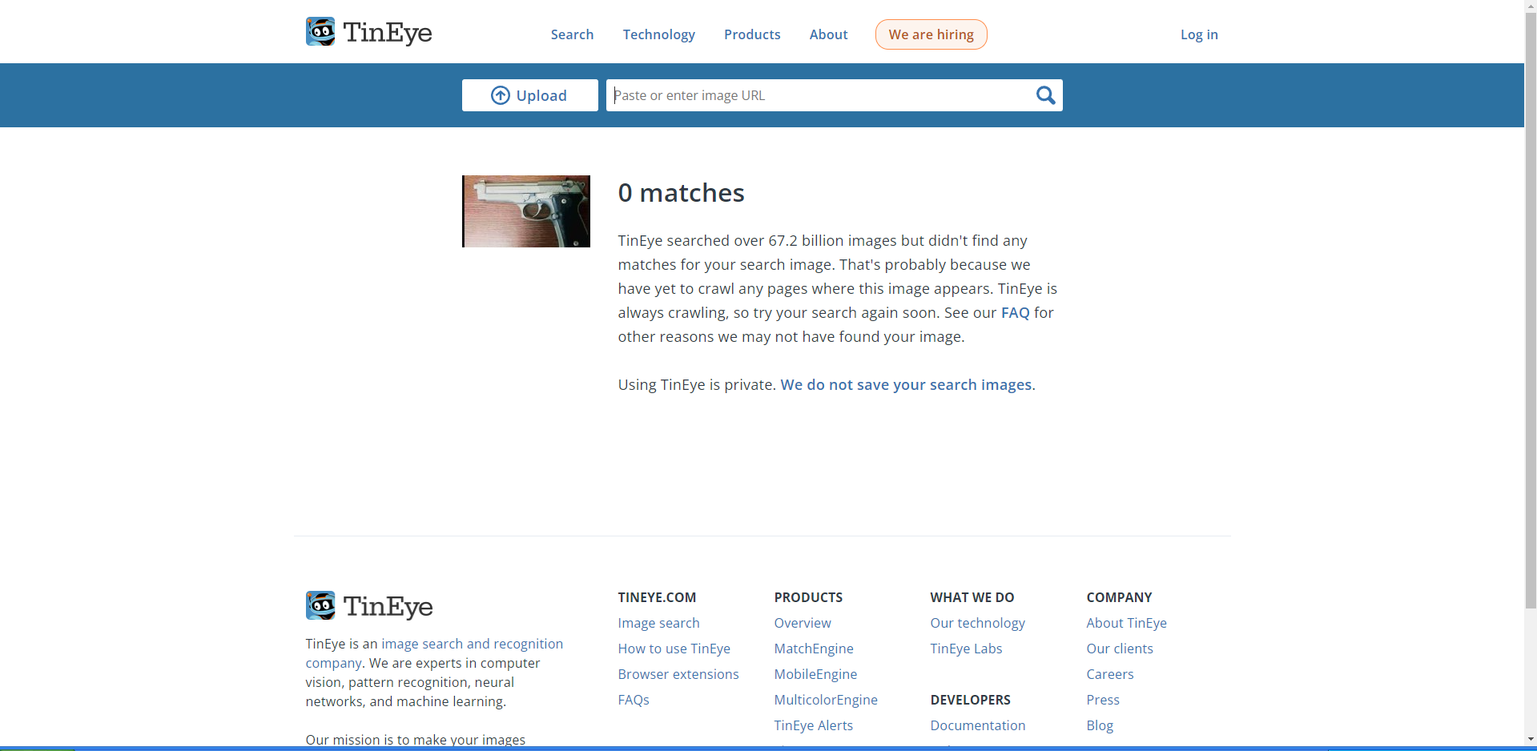The image size is (1537, 751).
Task: Go to the About page
Action: [828, 34]
